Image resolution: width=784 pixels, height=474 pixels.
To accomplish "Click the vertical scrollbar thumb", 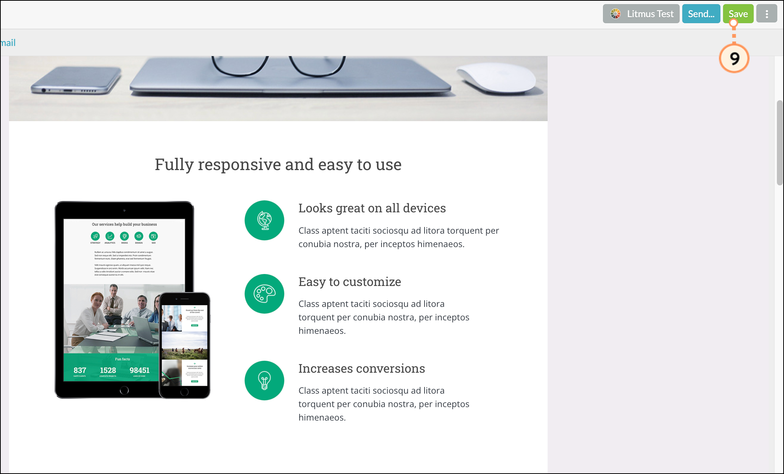I will tap(780, 142).
